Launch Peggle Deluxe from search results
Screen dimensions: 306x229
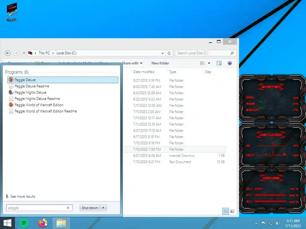(x=63, y=80)
